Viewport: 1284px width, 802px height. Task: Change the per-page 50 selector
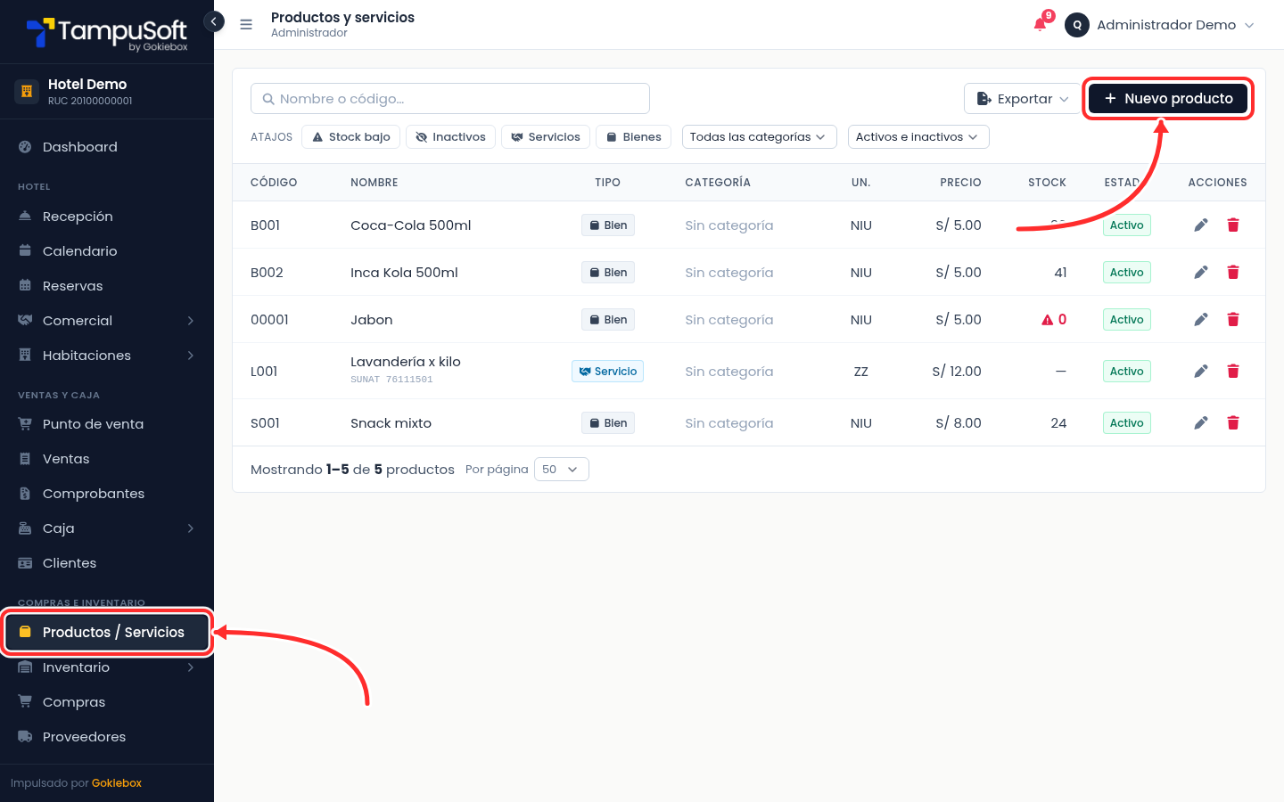pyautogui.click(x=562, y=470)
